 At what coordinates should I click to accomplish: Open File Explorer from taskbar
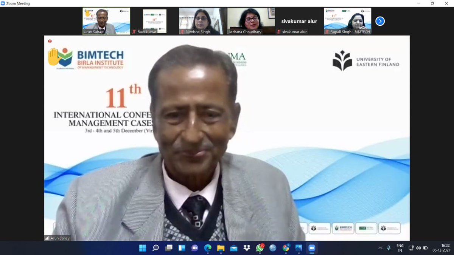tap(221, 248)
